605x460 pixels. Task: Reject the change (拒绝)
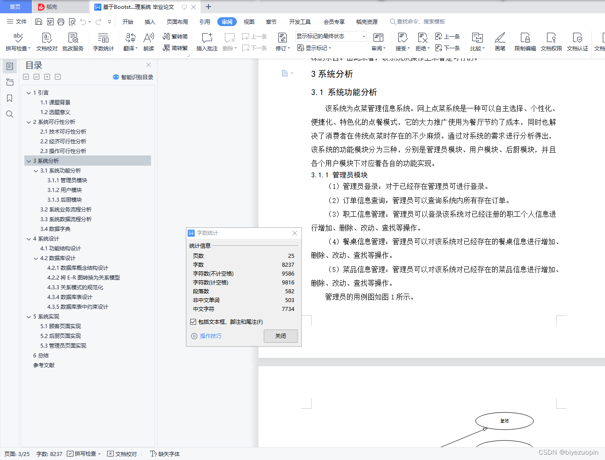tap(423, 42)
